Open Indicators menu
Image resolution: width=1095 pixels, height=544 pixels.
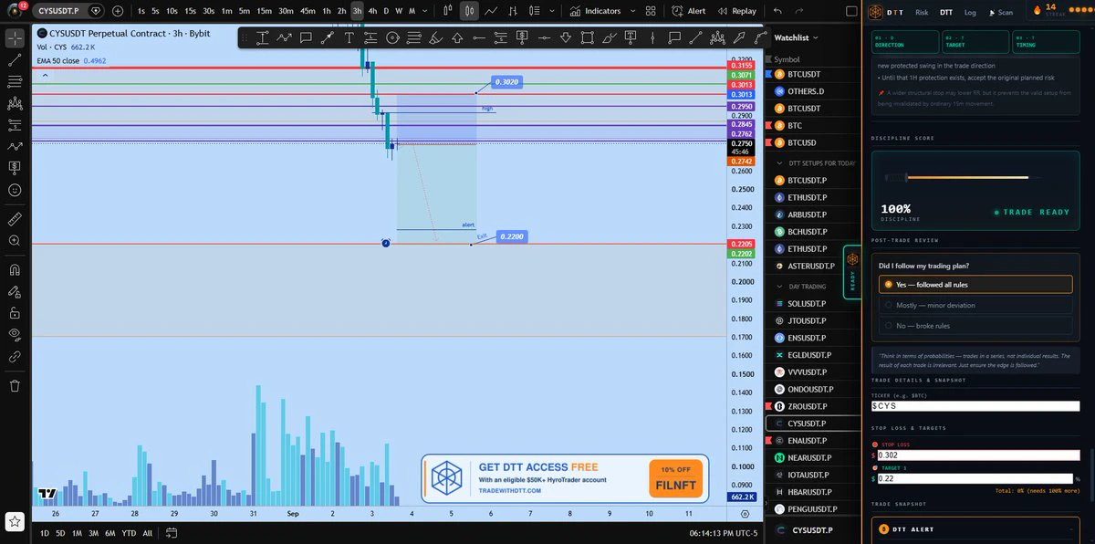tap(595, 11)
